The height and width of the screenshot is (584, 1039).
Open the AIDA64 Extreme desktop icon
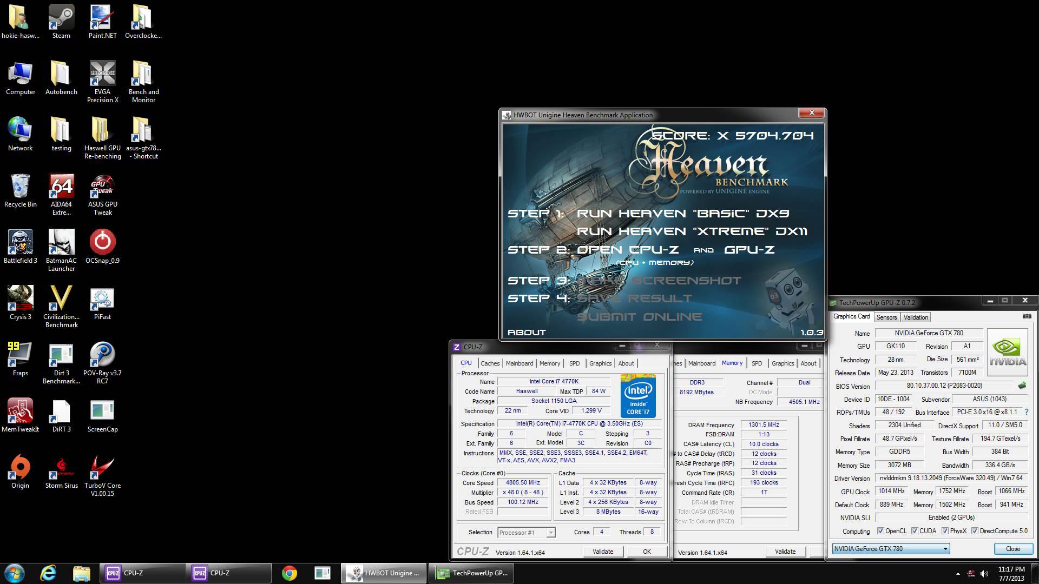click(x=61, y=194)
